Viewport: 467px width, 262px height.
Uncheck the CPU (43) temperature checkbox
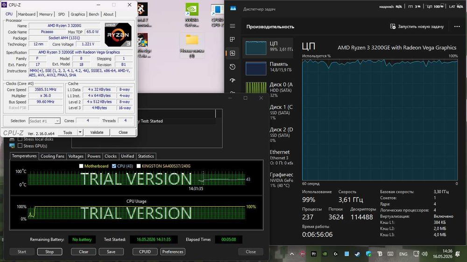(114, 166)
